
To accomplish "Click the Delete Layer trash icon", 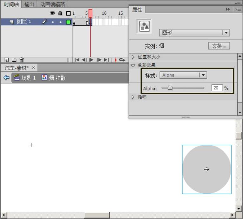I will 22,60.
